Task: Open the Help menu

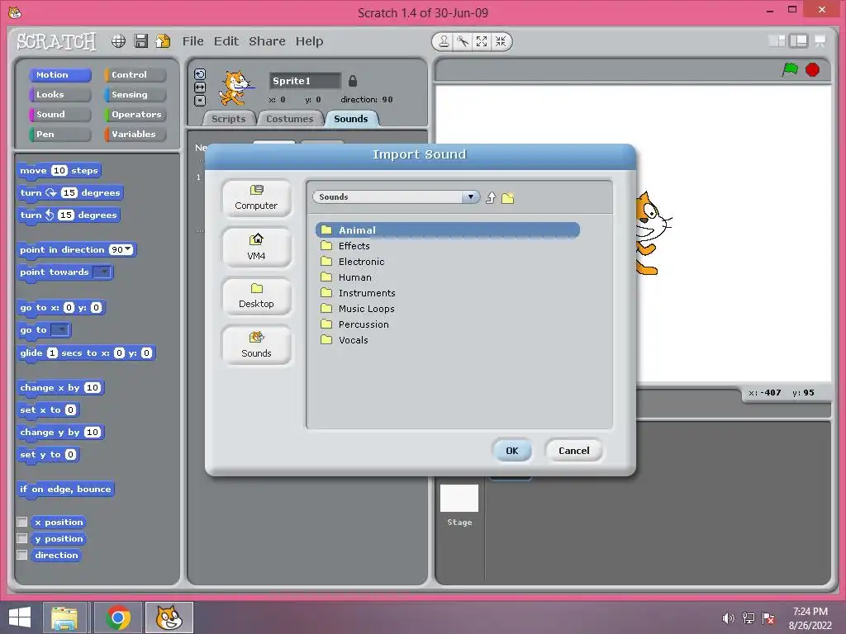Action: coord(309,41)
